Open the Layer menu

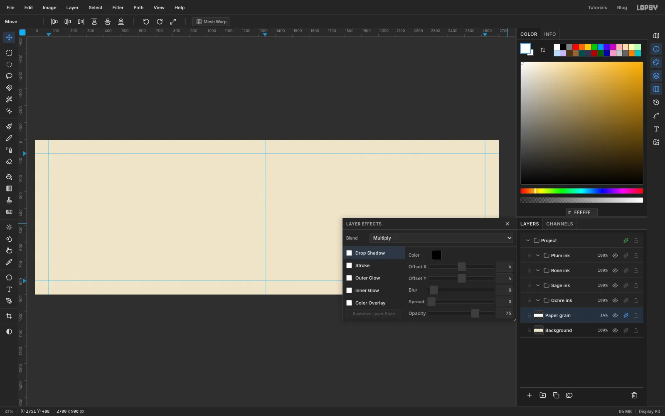(x=72, y=7)
